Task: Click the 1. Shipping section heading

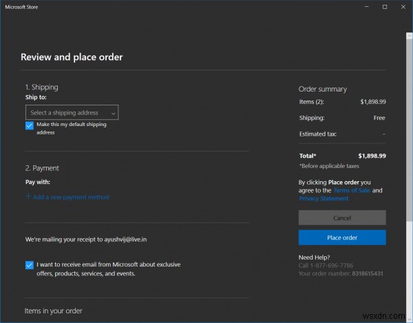Action: coord(41,87)
